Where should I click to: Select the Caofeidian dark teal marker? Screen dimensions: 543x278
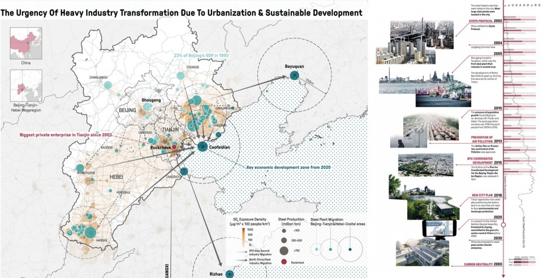pos(202,147)
